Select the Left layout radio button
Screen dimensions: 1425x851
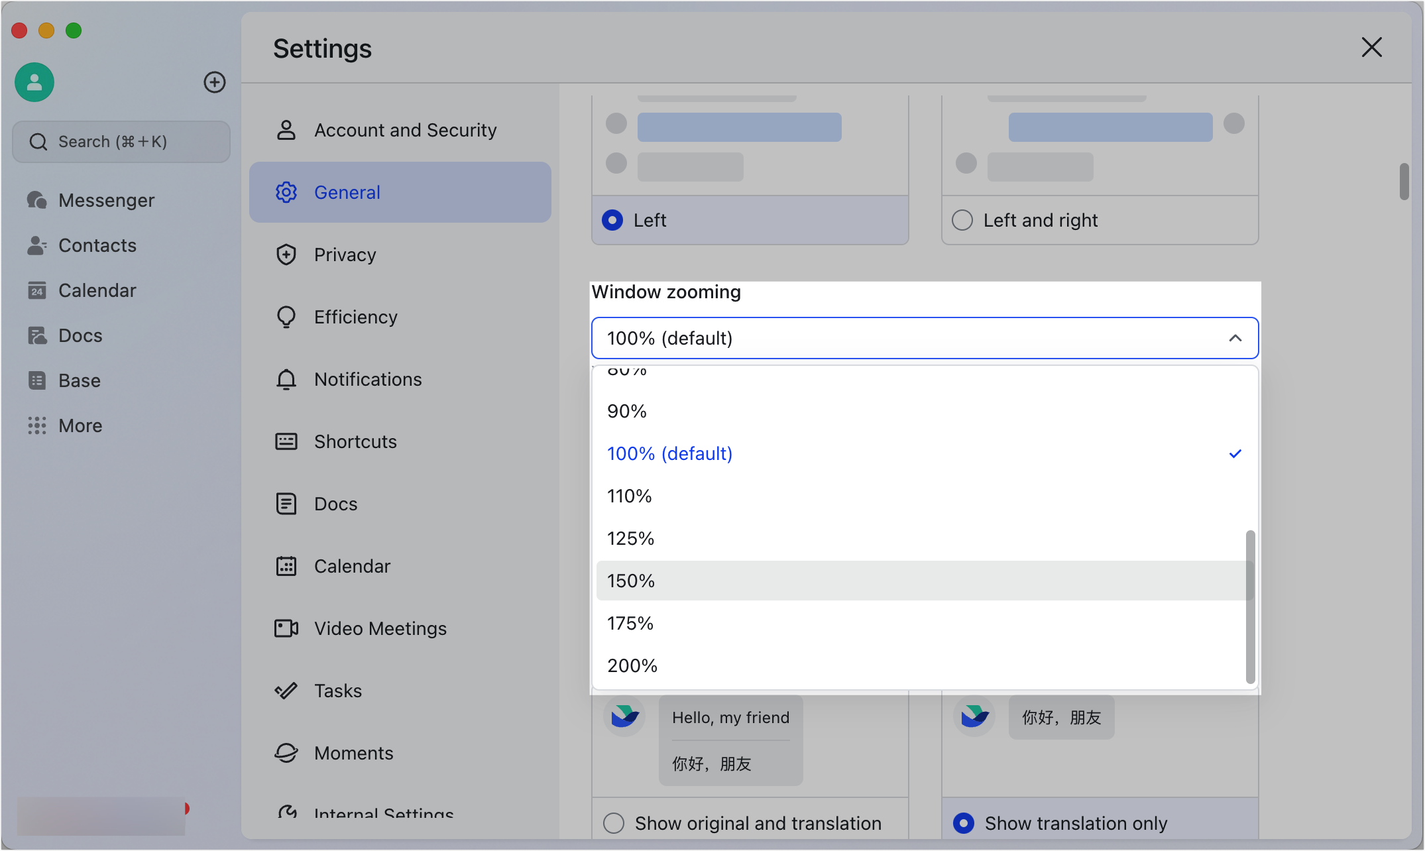point(613,220)
